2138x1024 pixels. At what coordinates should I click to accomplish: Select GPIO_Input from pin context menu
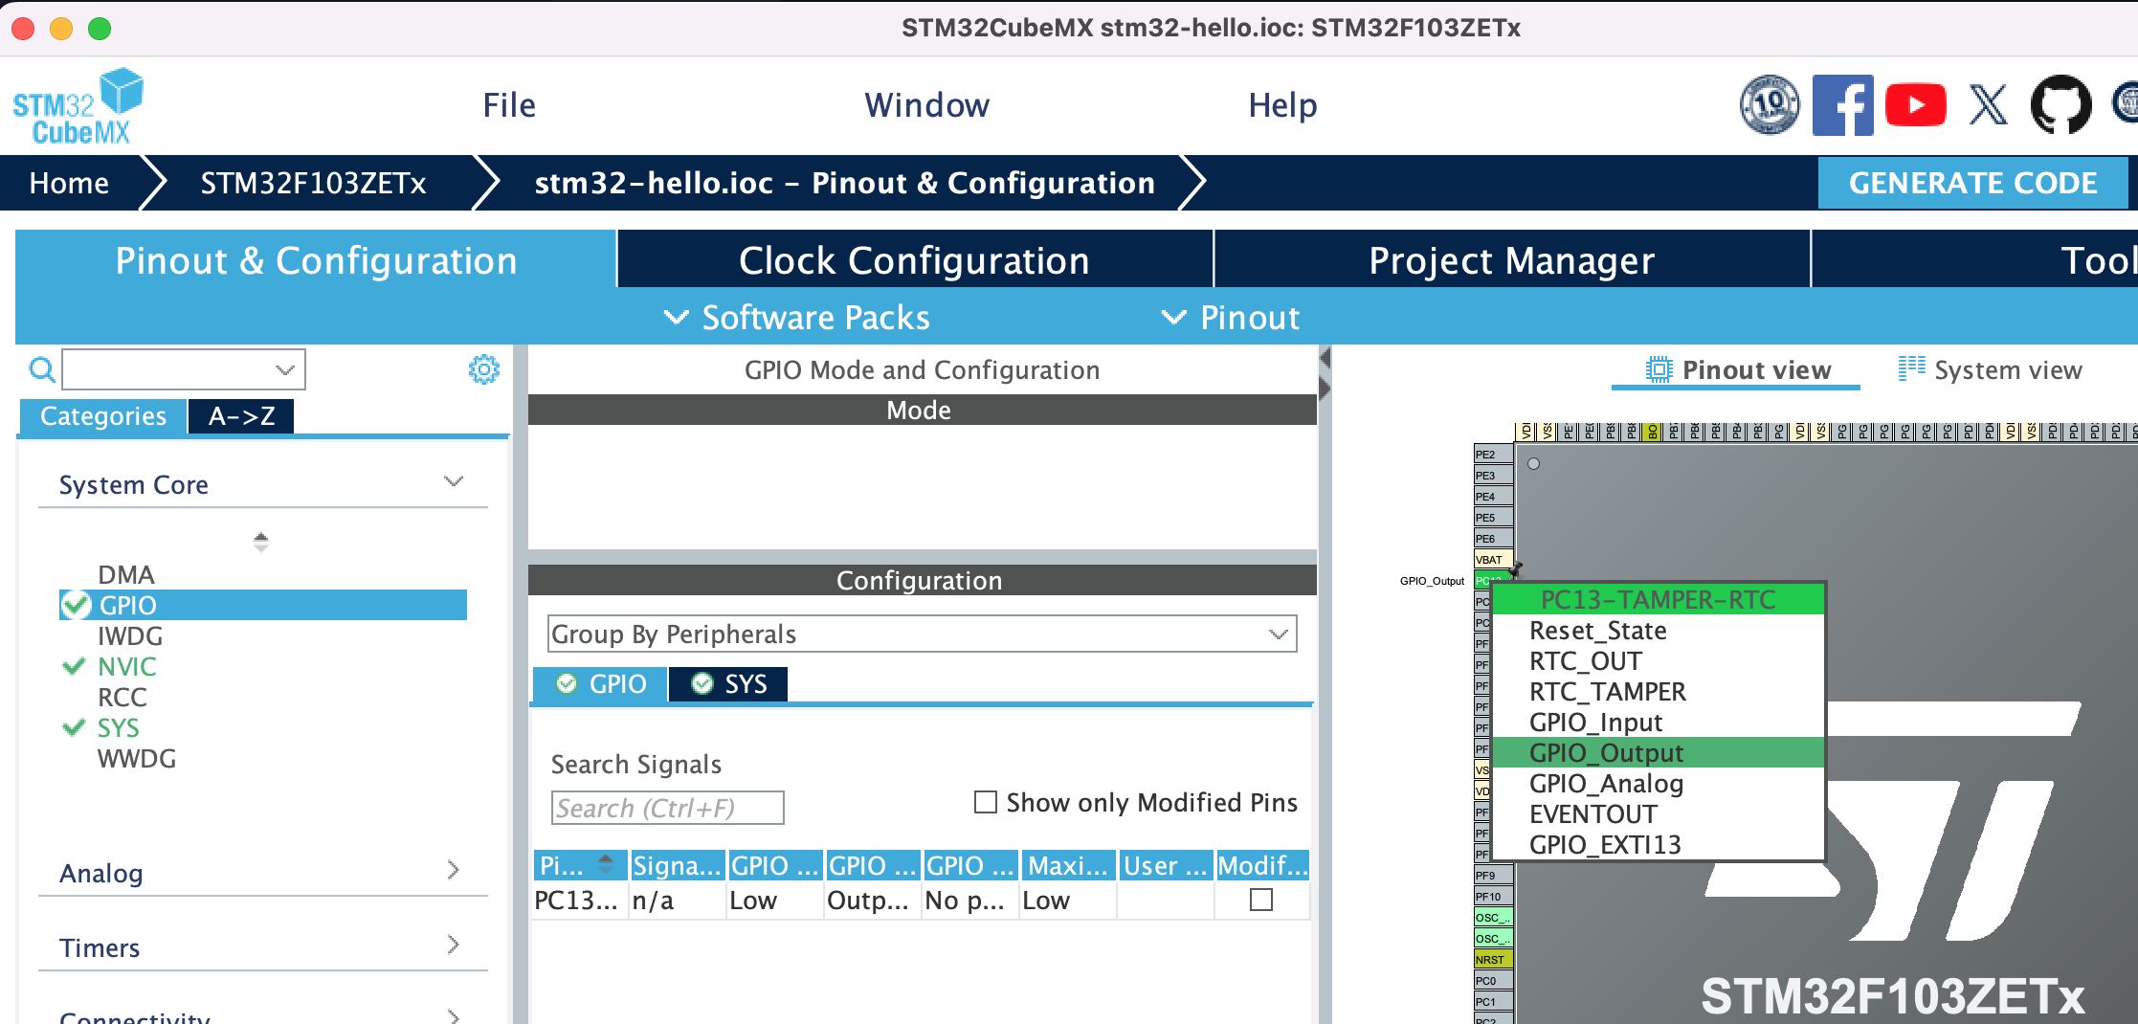pyautogui.click(x=1595, y=723)
